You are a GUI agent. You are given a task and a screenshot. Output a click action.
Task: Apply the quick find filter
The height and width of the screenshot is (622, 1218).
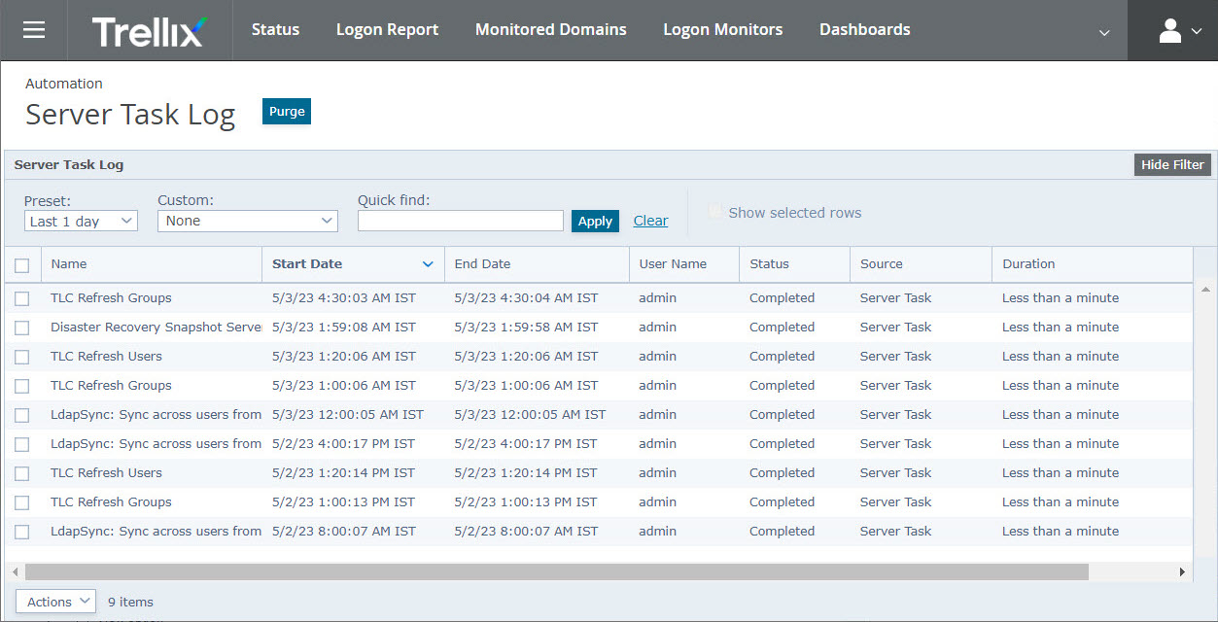pos(595,222)
